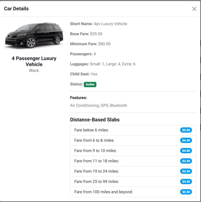This screenshot has height=202, width=201.
Task: Click the $4.50 badge for 6 to 8 miles
Action: (x=186, y=140)
